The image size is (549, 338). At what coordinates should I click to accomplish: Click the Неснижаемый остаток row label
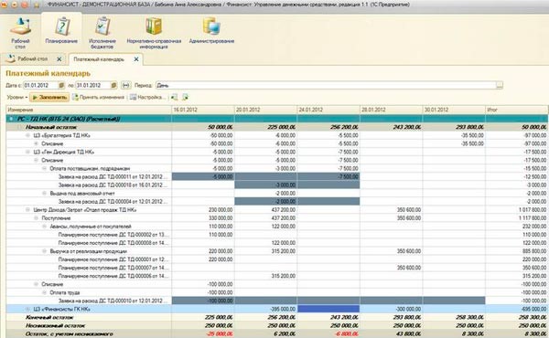point(55,326)
